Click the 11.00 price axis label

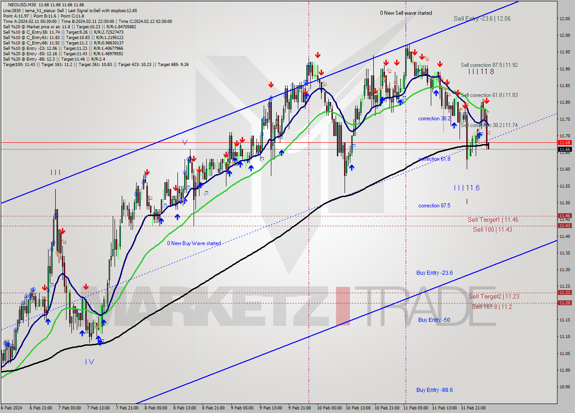click(x=565, y=370)
